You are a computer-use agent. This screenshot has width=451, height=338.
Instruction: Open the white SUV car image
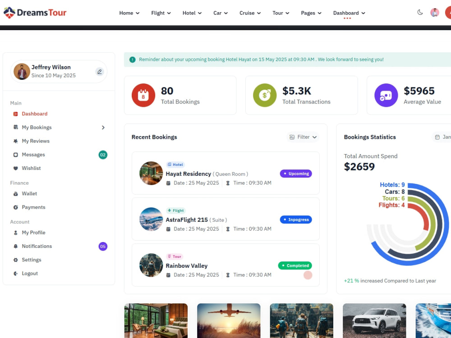[374, 320]
